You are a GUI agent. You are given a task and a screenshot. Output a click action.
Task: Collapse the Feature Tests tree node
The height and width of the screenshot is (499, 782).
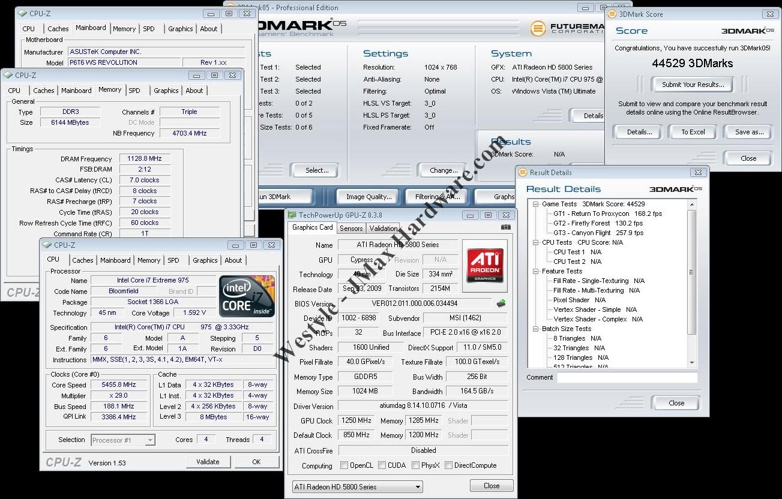pyautogui.click(x=535, y=271)
